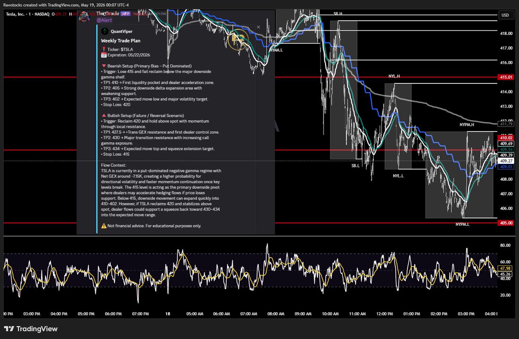
Task: Click the NYL.L session label
Action: point(398,176)
